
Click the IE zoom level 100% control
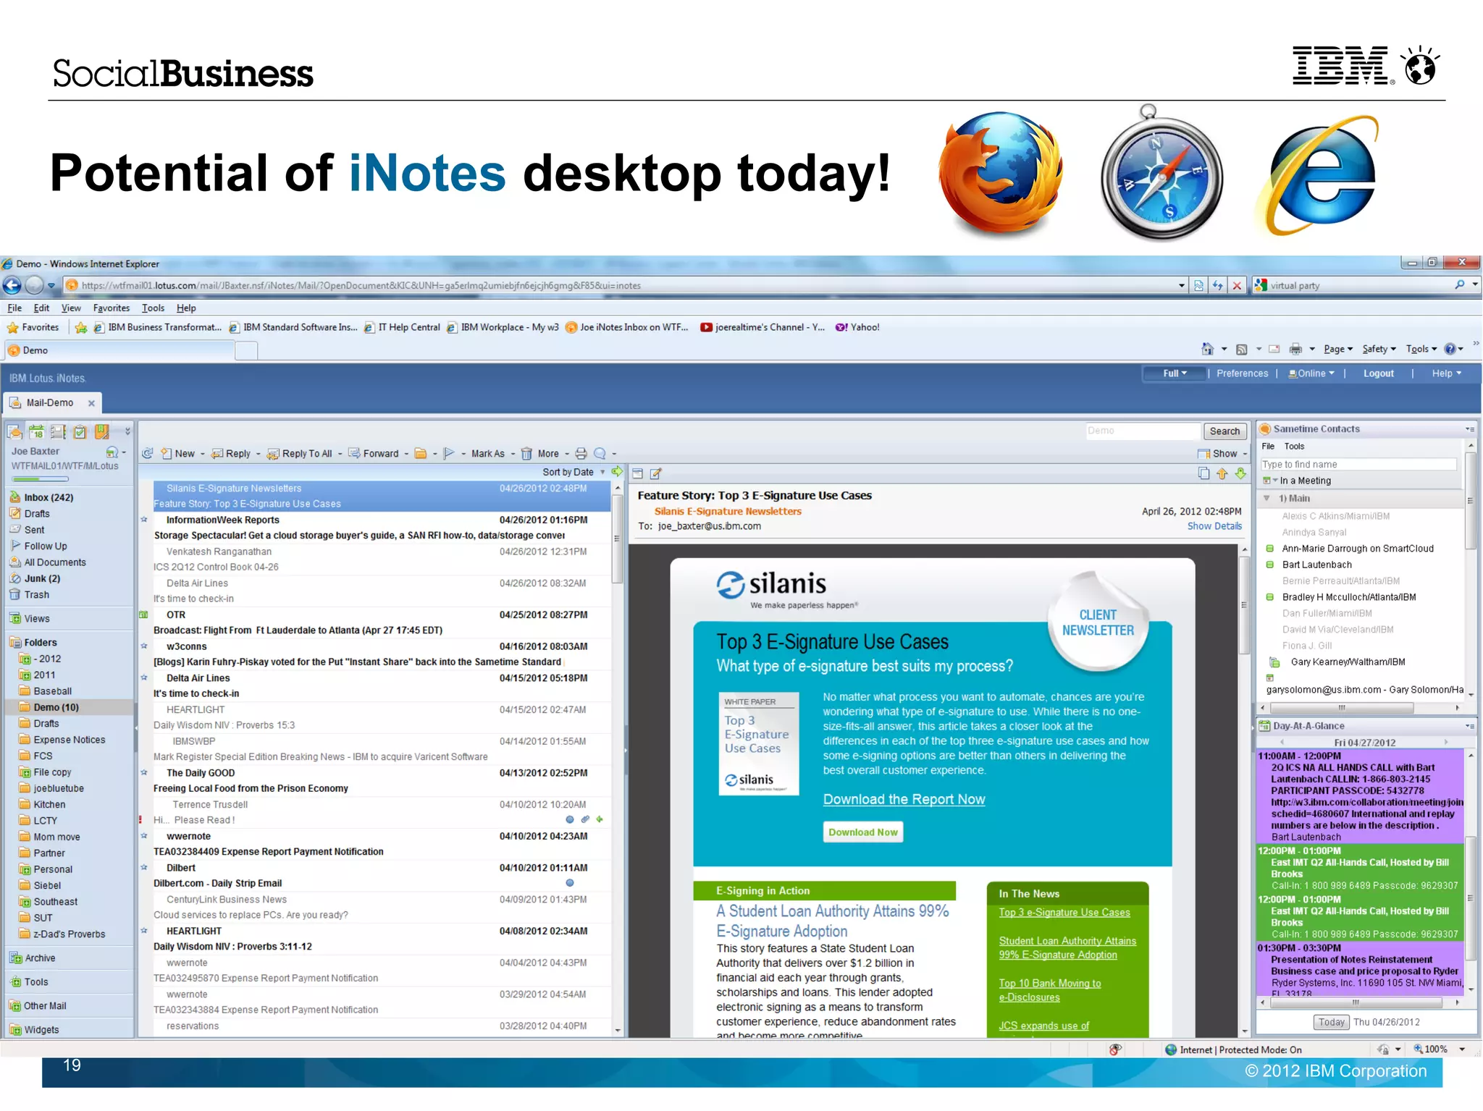[1440, 1049]
